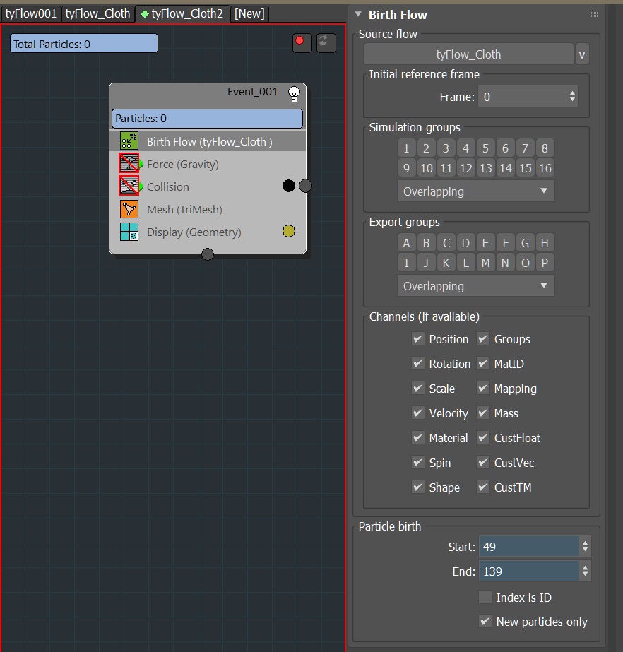Image resolution: width=623 pixels, height=652 pixels.
Task: Click the Display (Geometry) operator icon
Action: coord(129,232)
